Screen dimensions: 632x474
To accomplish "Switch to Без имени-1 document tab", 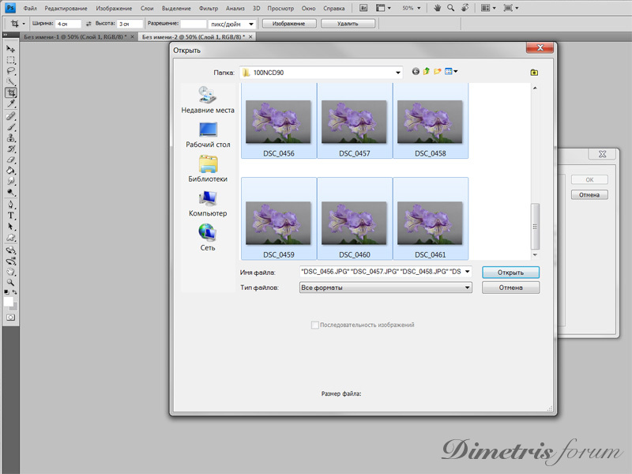I will [x=75, y=37].
